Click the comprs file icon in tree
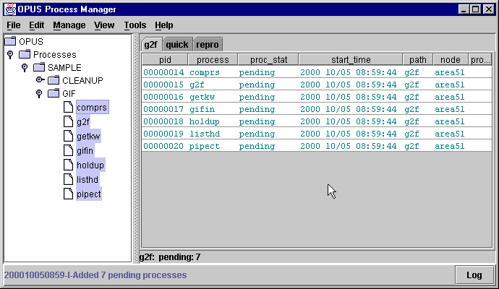This screenshot has height=289, width=499. coord(68,108)
